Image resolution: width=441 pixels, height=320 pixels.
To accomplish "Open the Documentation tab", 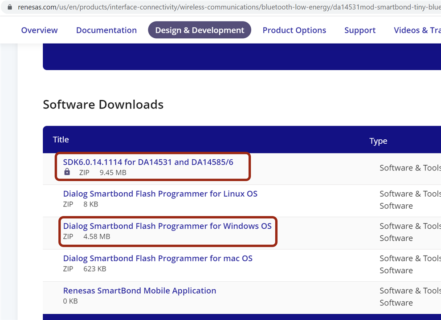I will coord(106,30).
